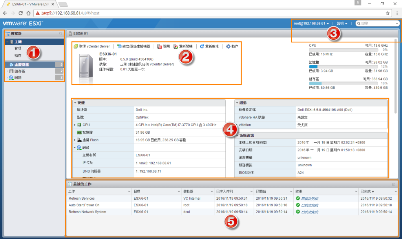Collapse the 組態 configuration section
This screenshot has width=402, height=239.
(237, 103)
